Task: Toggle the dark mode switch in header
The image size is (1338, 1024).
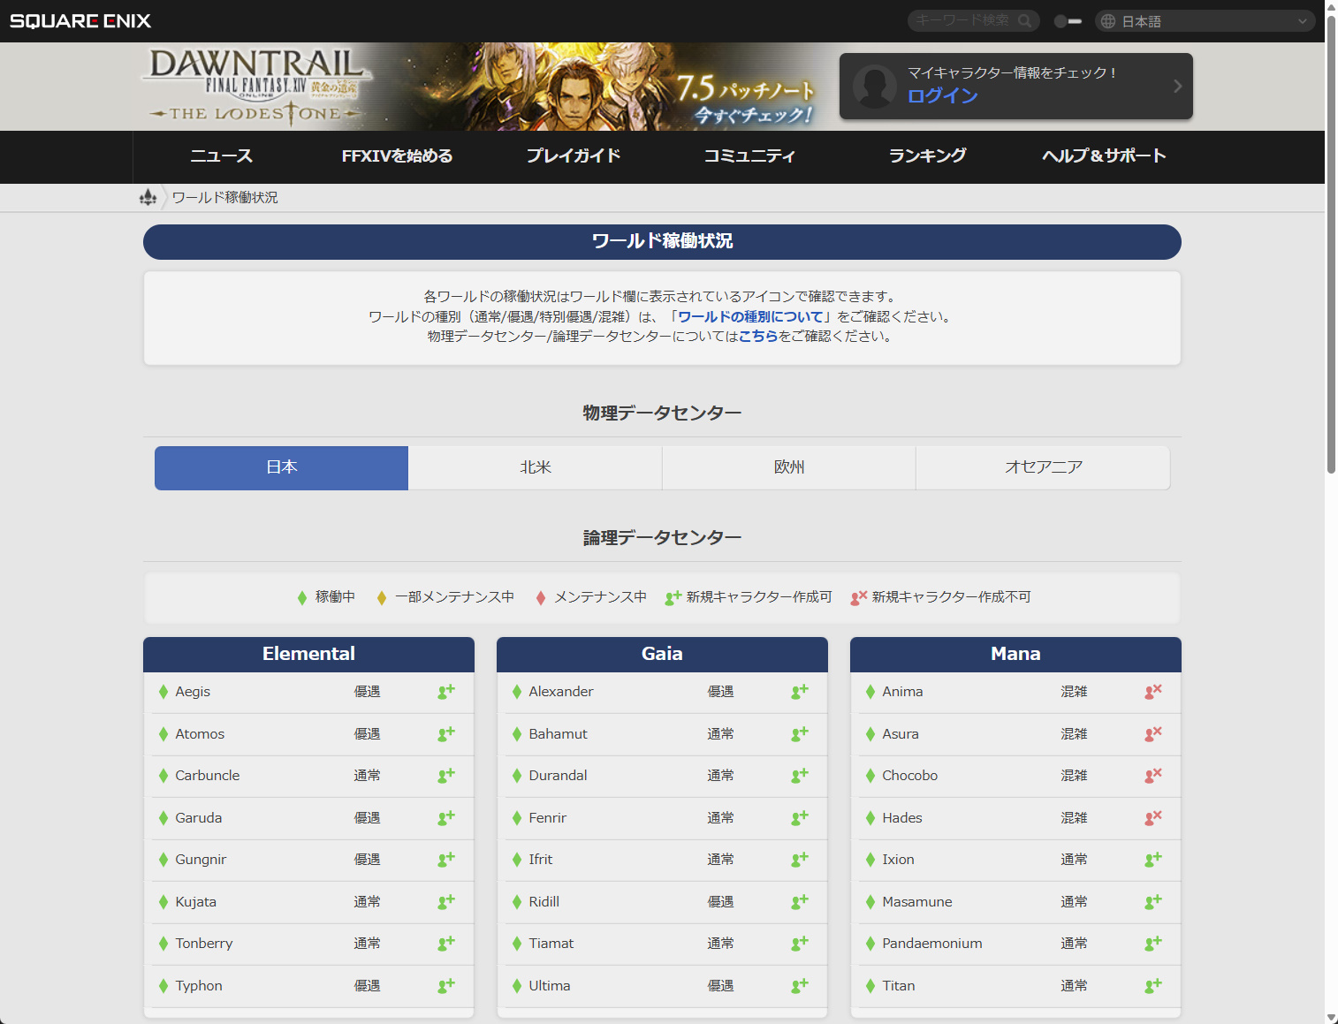Action: [x=1068, y=21]
